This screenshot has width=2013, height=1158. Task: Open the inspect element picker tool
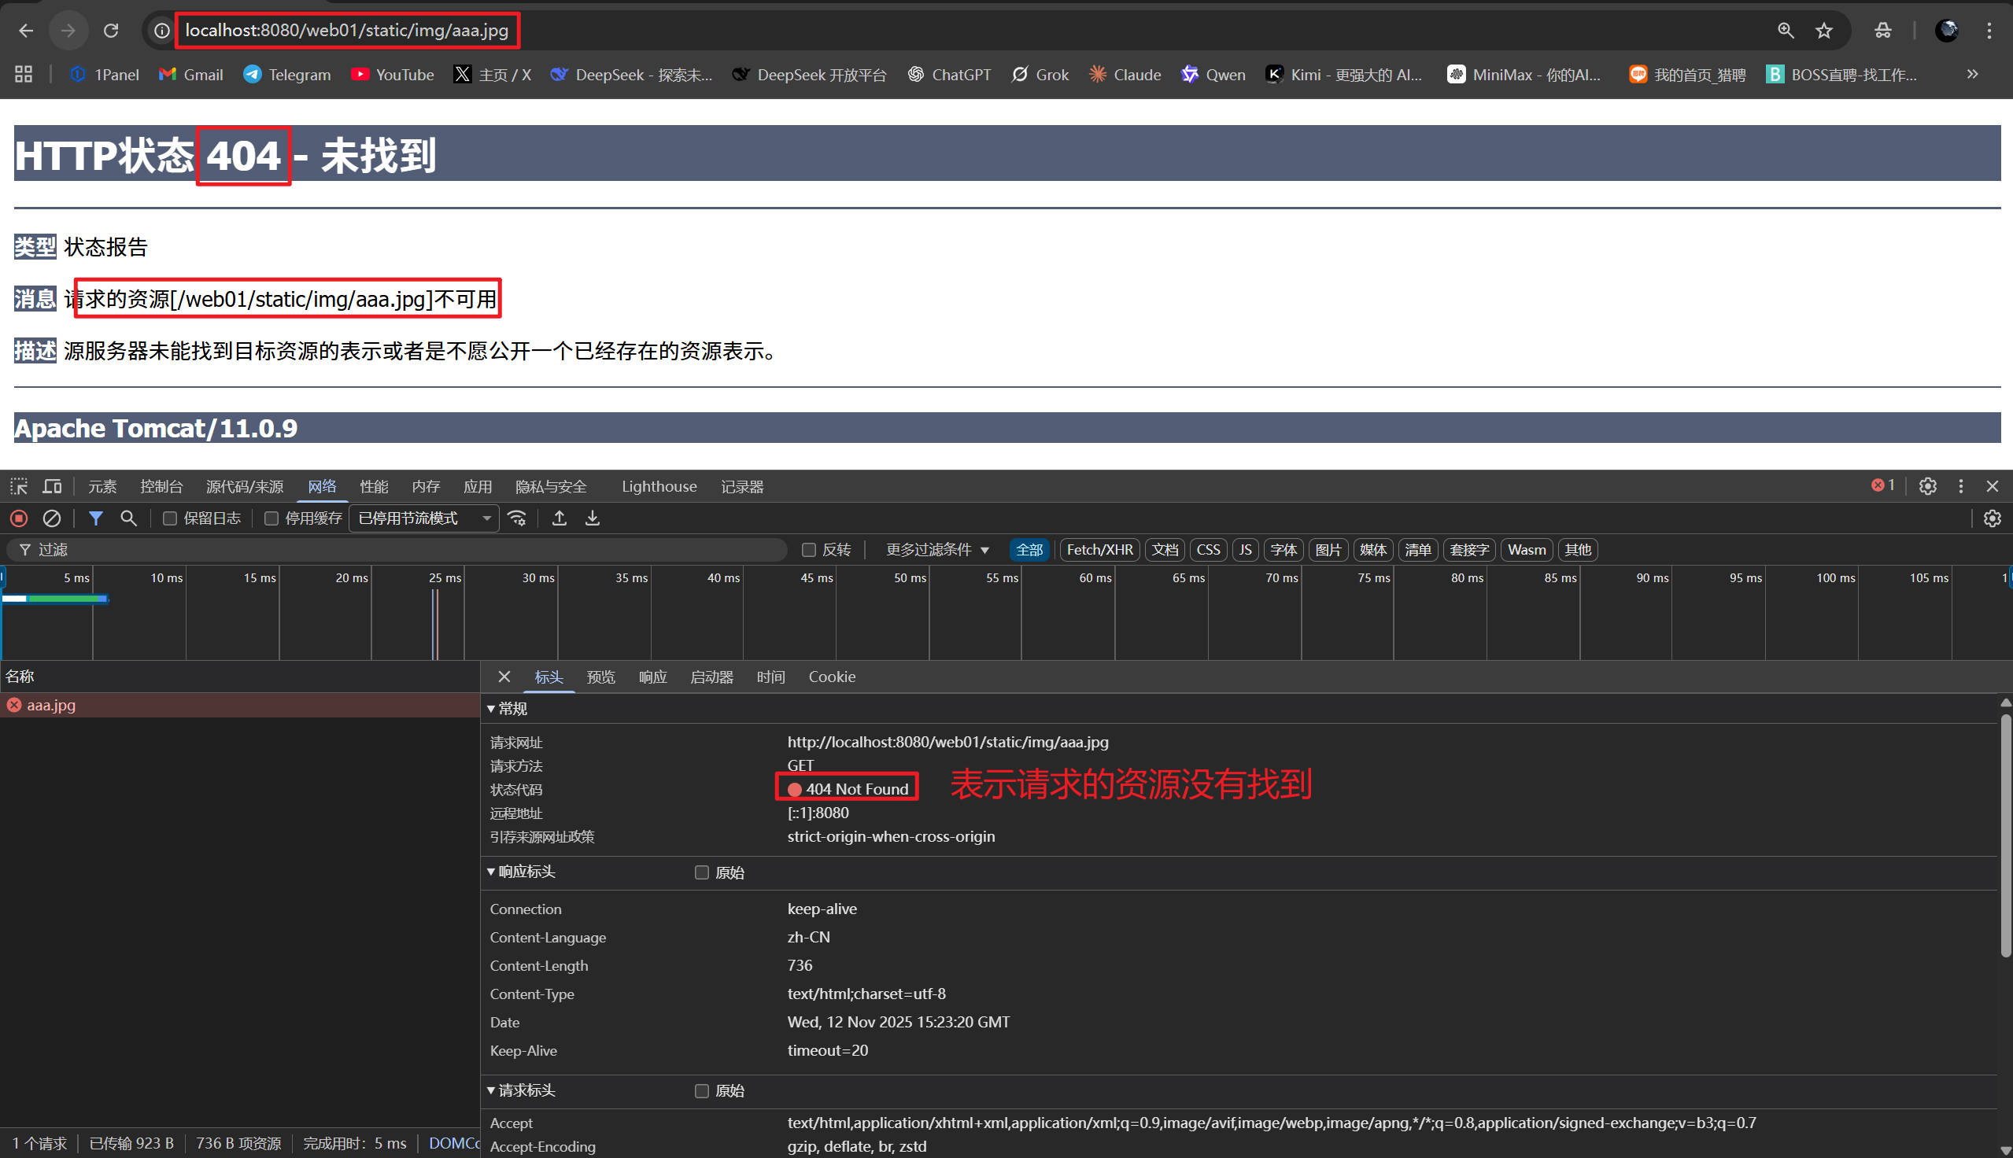point(18,486)
